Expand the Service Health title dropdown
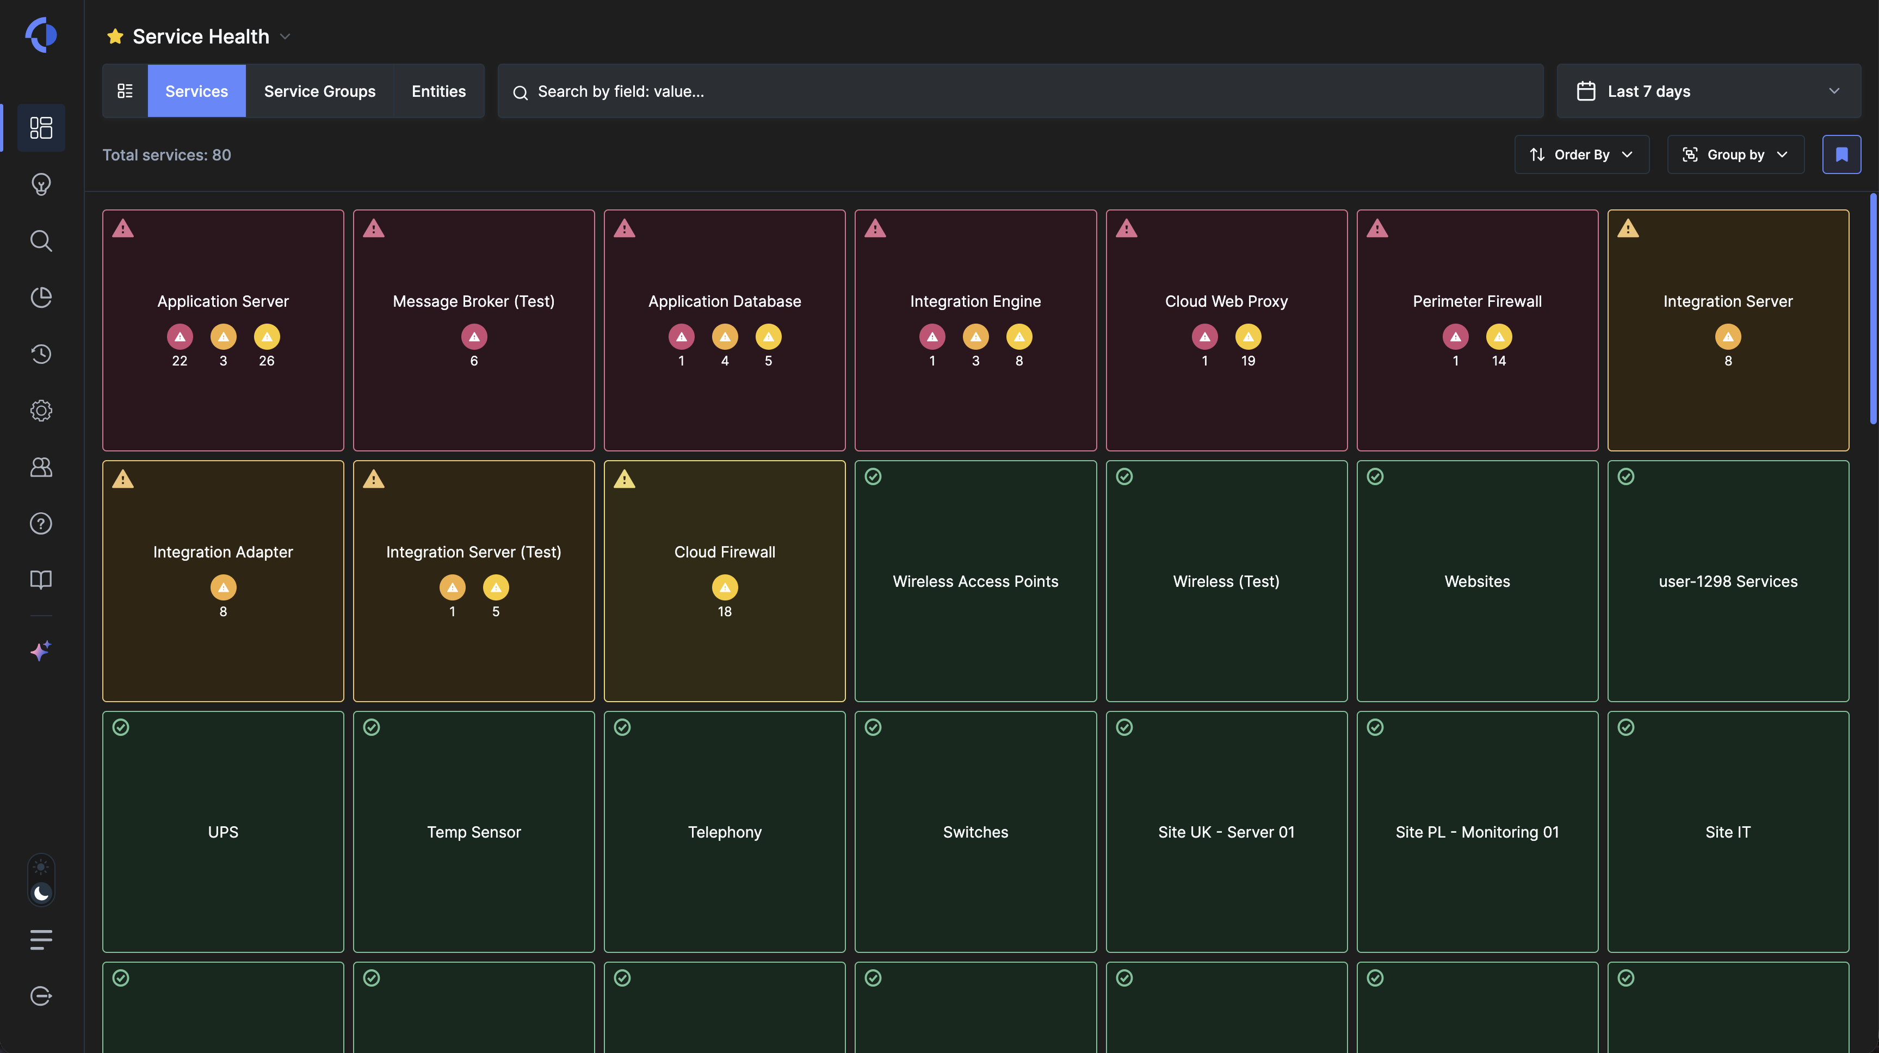Image resolution: width=1879 pixels, height=1053 pixels. (285, 36)
